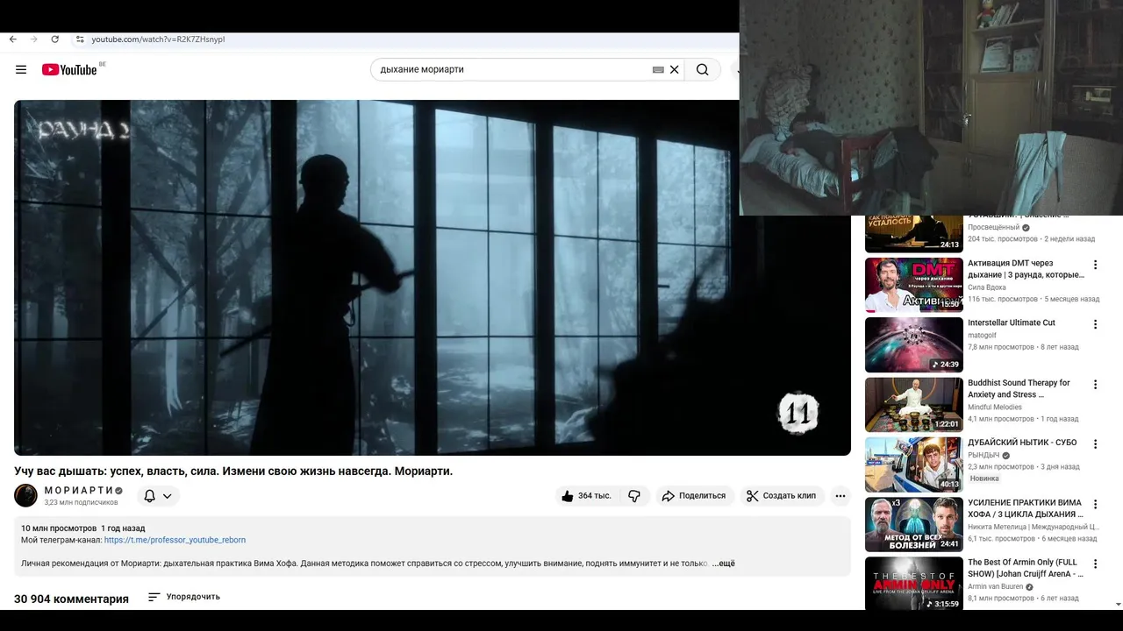Screen dimensions: 1123x631
Task: Open The Best of Armin Only thumbnail
Action: [914, 584]
